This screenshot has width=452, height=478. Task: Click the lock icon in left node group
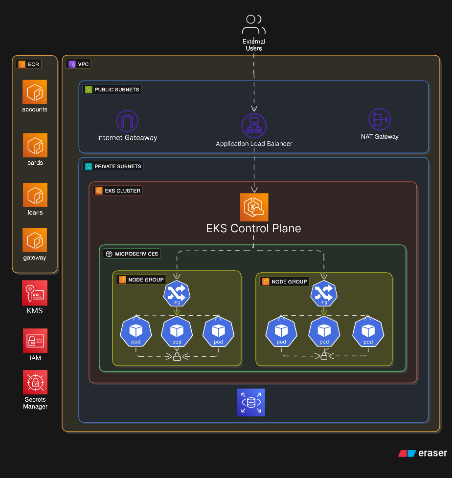(x=177, y=357)
